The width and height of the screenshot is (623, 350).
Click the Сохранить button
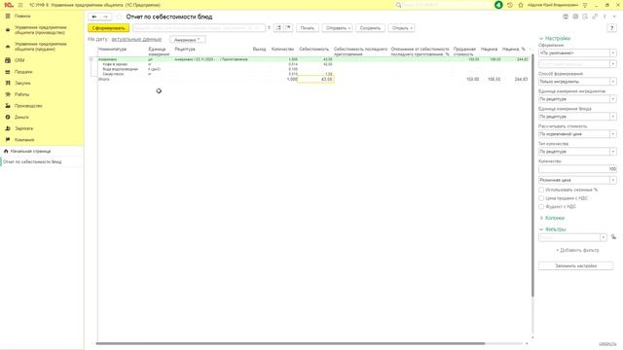(x=370, y=28)
